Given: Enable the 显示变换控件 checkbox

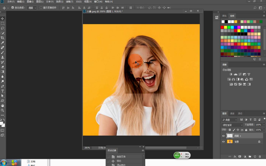Looking at the screenshot, I should pyautogui.click(x=41, y=8).
